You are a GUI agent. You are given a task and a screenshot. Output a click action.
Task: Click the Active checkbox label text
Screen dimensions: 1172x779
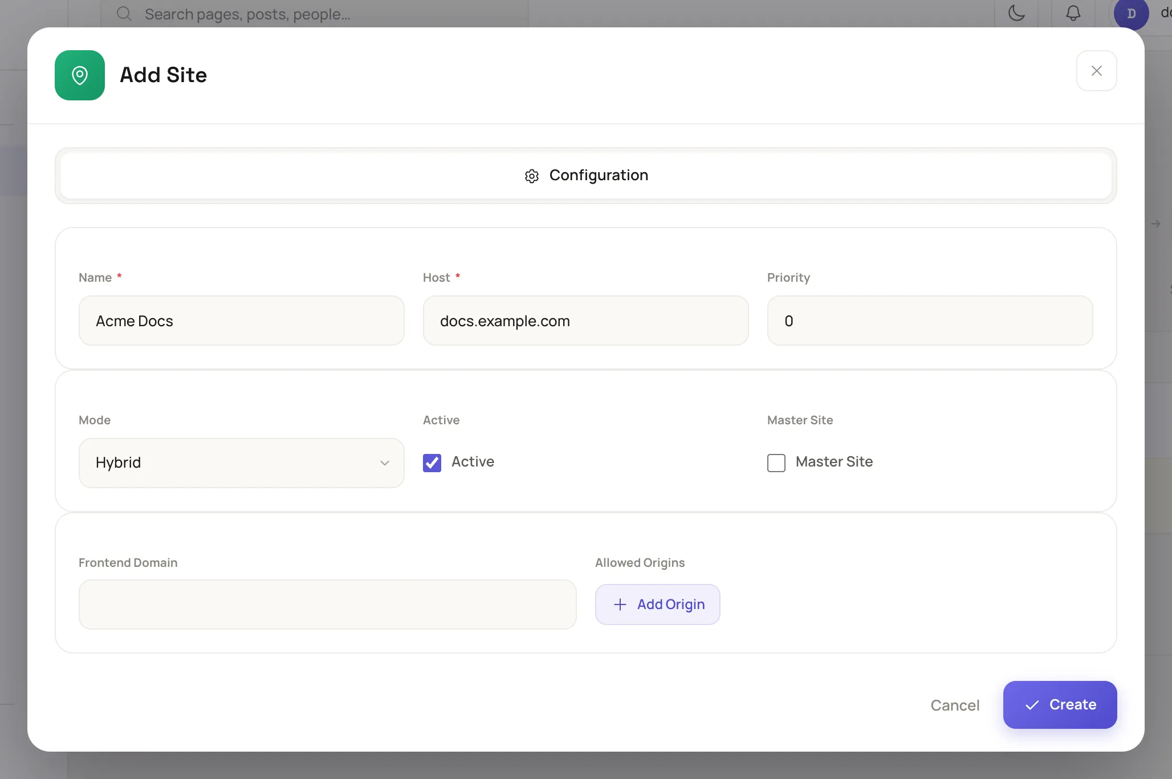[x=473, y=462]
